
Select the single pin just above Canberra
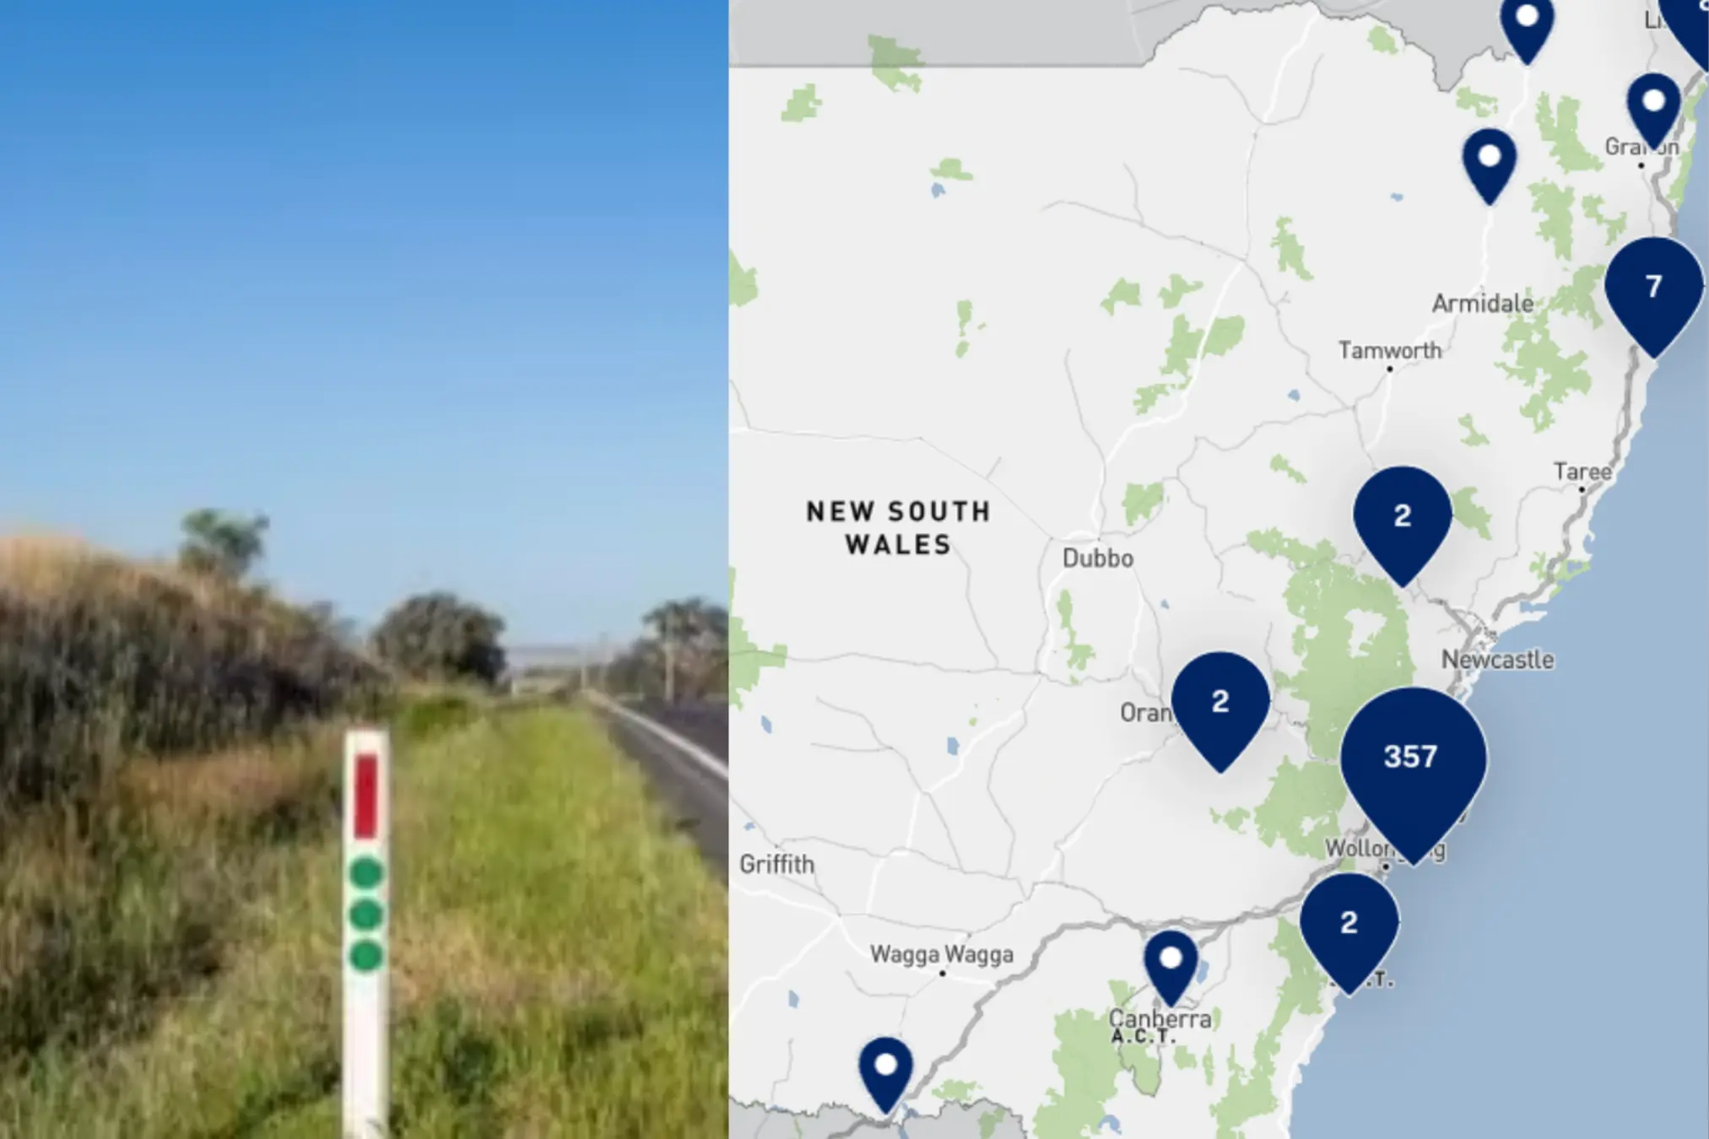[x=1171, y=967]
